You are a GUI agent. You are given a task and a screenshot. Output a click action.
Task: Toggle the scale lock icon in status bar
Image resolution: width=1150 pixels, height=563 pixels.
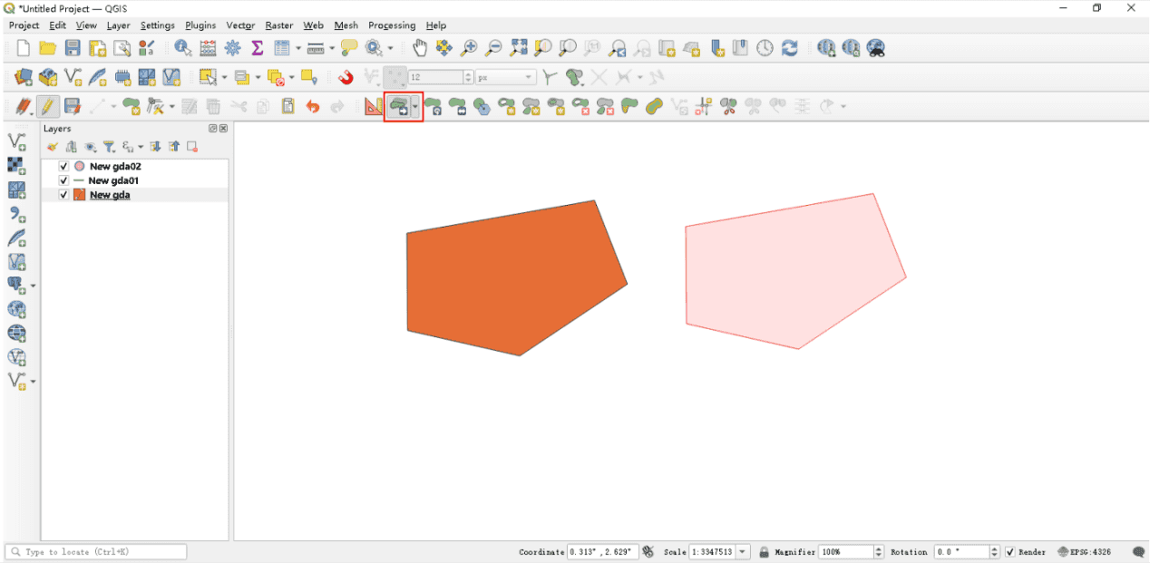point(765,552)
